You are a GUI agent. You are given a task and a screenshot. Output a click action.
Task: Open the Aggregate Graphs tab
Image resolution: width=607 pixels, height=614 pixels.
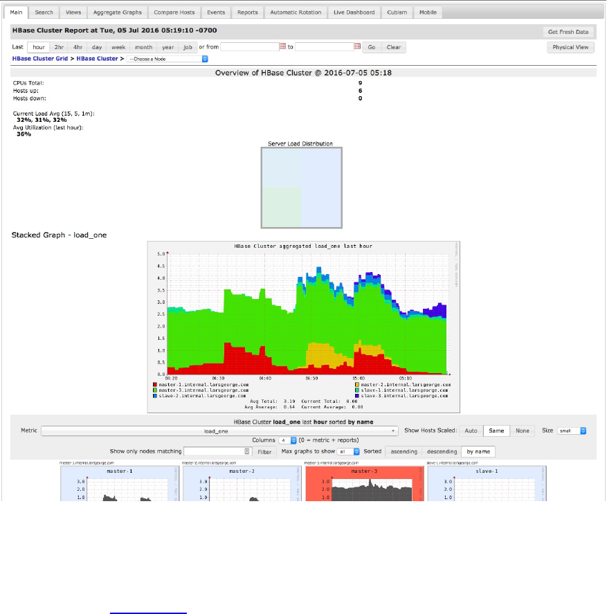click(x=118, y=12)
